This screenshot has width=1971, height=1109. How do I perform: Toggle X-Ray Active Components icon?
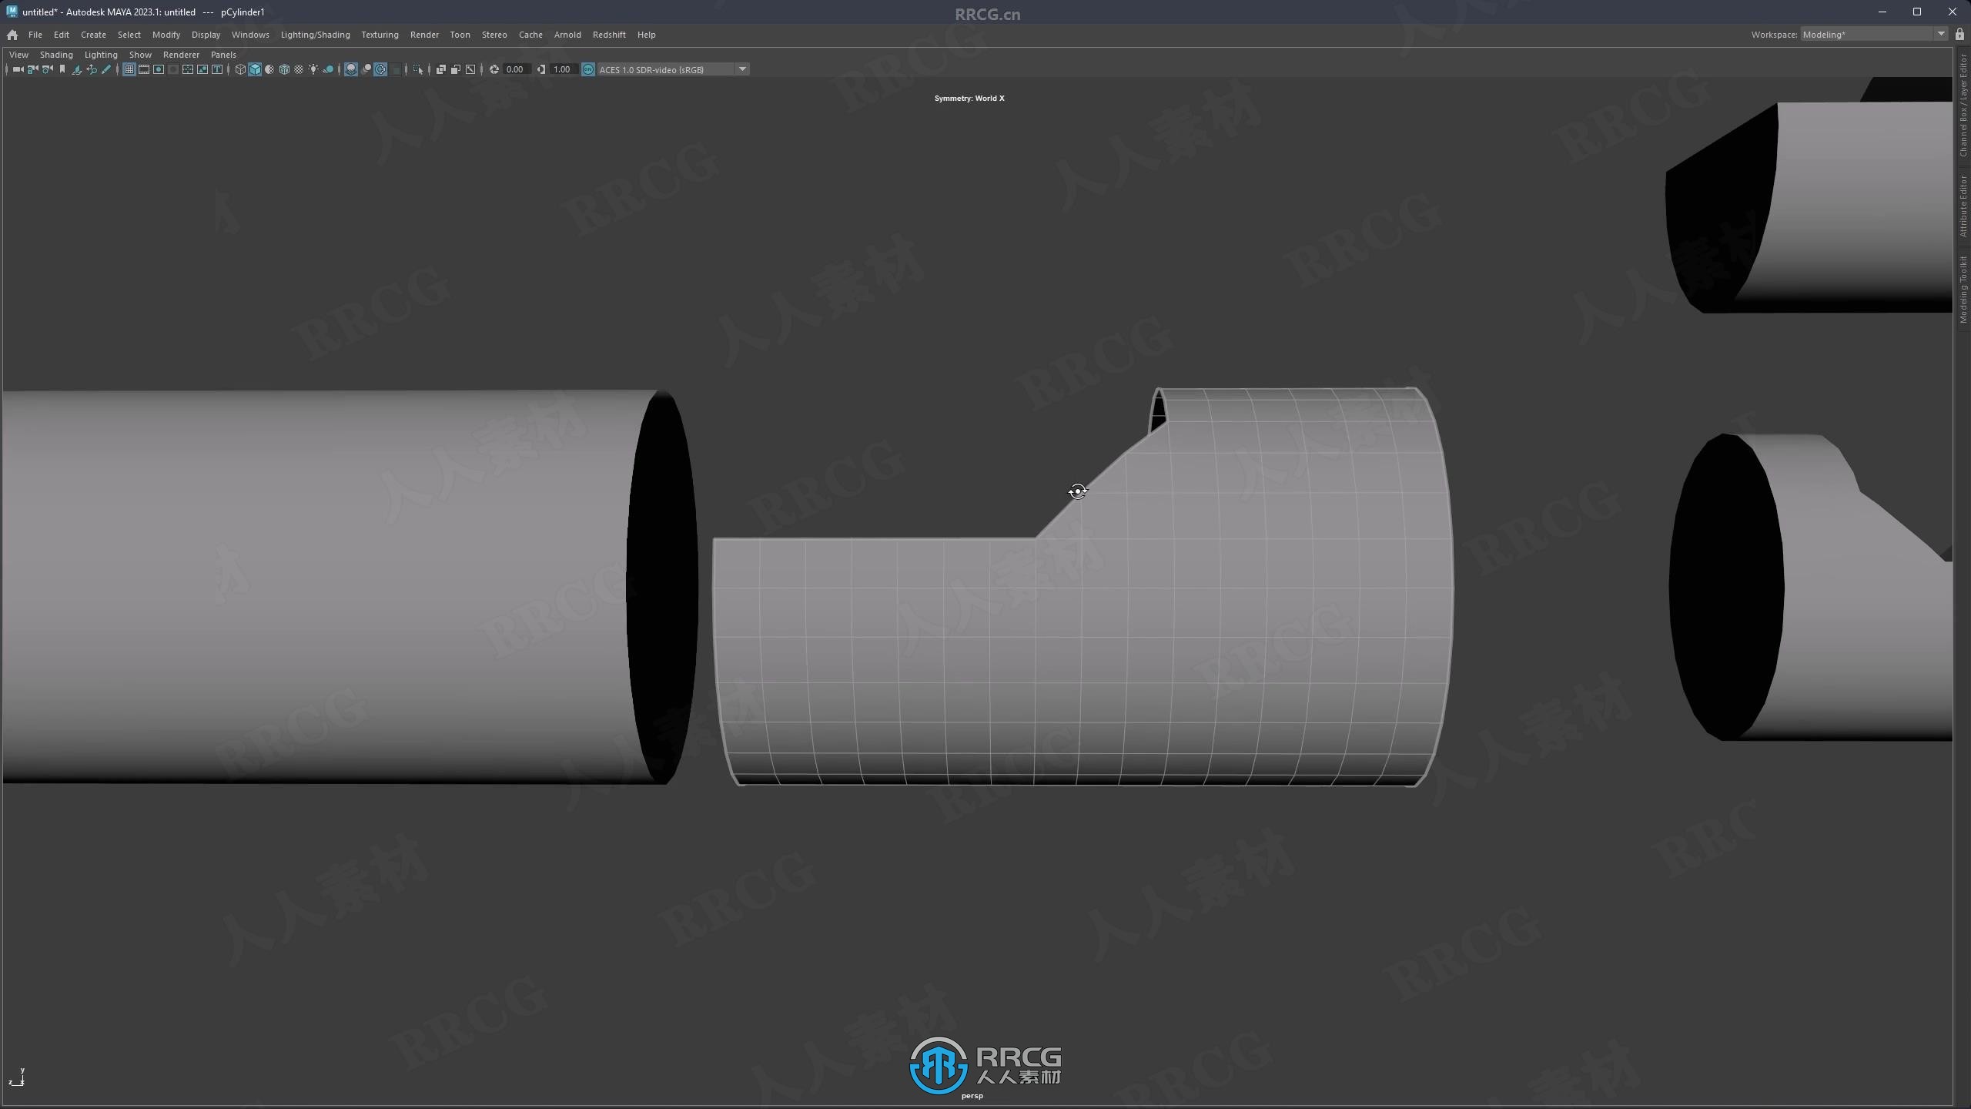click(455, 69)
